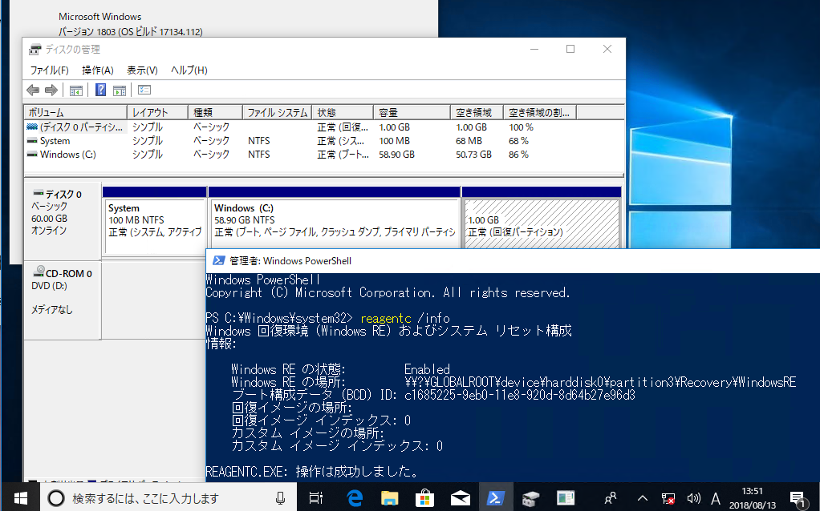Click the PowerShell title bar icon
The height and width of the screenshot is (511, 820).
[219, 261]
